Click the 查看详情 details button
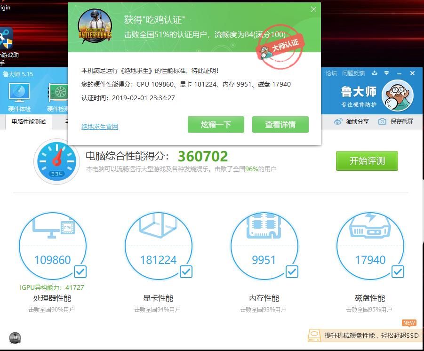Viewport: 424px width, 351px height. coord(280,124)
